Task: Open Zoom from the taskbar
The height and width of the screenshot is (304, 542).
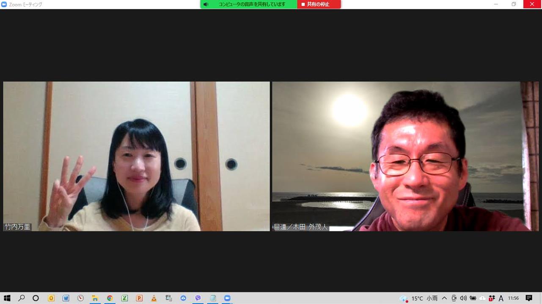Action: [227, 298]
